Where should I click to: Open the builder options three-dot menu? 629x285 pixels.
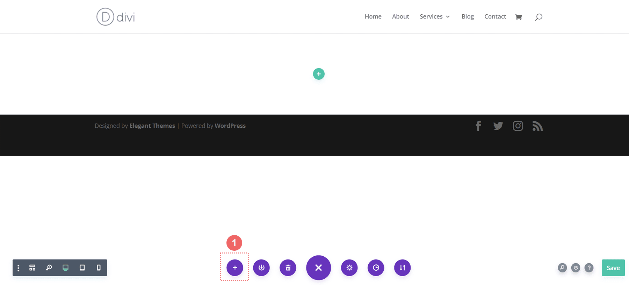click(19, 268)
